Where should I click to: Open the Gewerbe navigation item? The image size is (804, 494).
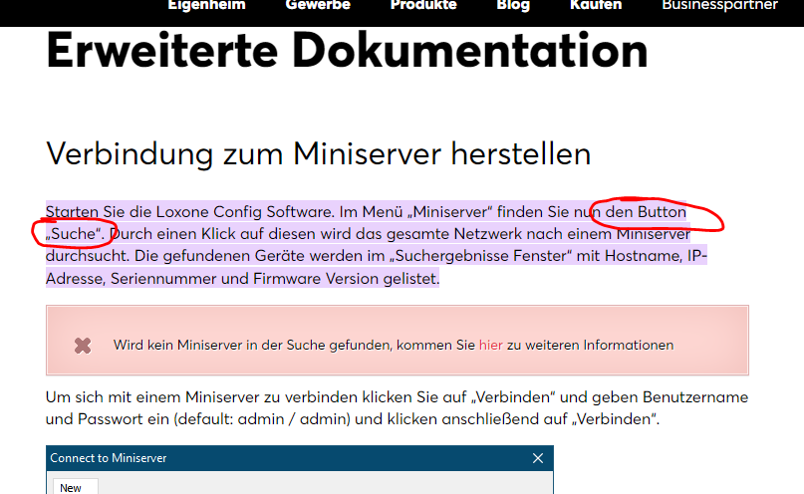click(318, 5)
